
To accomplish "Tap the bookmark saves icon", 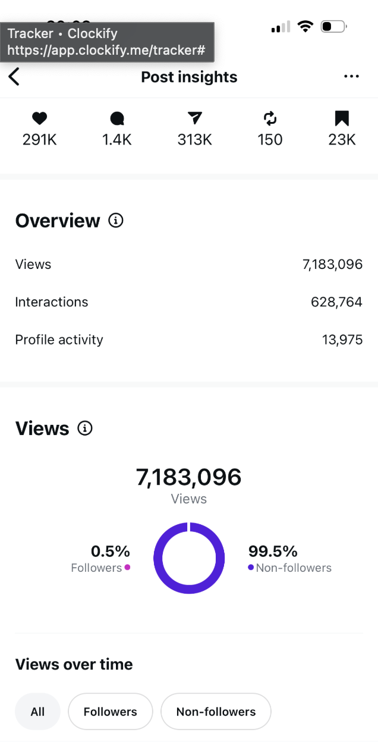I will pyautogui.click(x=342, y=119).
